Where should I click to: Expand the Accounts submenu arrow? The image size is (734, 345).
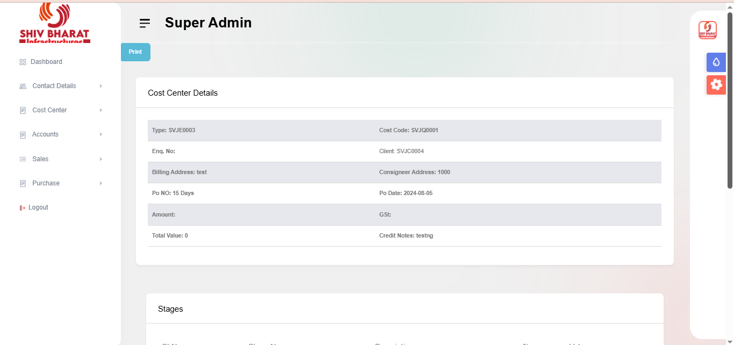coord(100,134)
